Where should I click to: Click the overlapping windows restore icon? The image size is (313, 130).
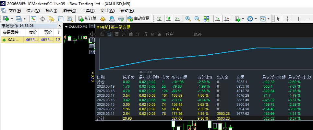(92, 52)
